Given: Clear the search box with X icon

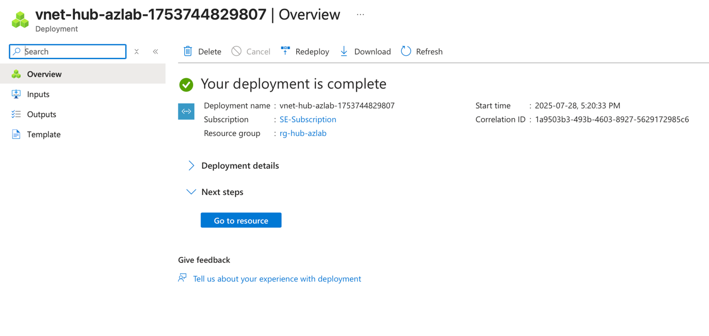Looking at the screenshot, I should (x=137, y=51).
